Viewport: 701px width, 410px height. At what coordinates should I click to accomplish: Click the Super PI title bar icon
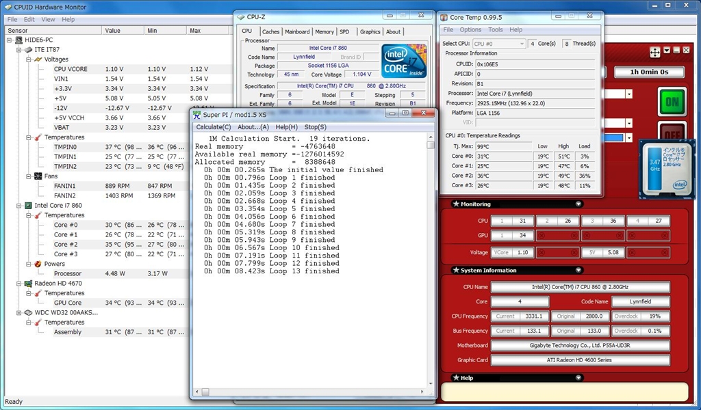[196, 114]
